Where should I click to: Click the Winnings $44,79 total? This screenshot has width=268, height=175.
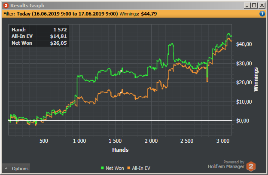138,14
